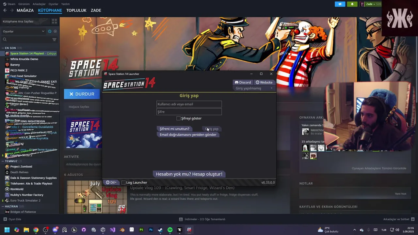Click Yeni Not in the notes section
418x235 pixels.
pyautogui.click(x=400, y=194)
